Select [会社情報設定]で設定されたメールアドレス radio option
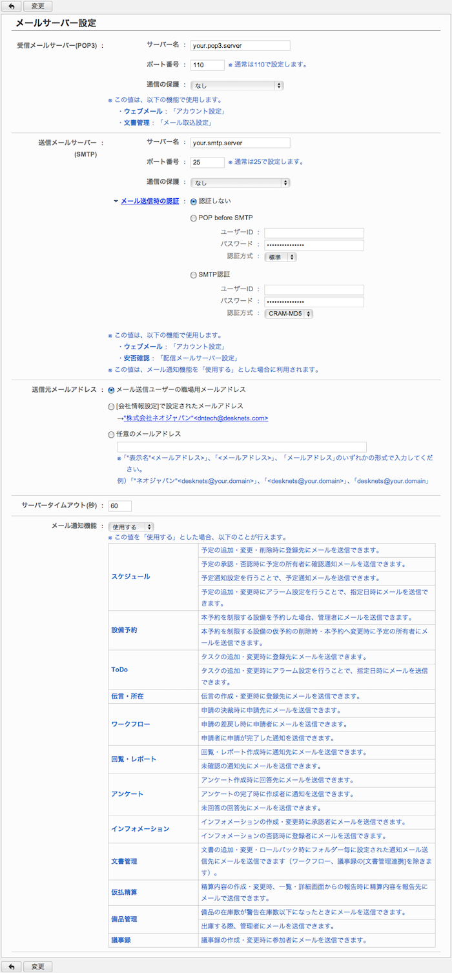 [112, 406]
